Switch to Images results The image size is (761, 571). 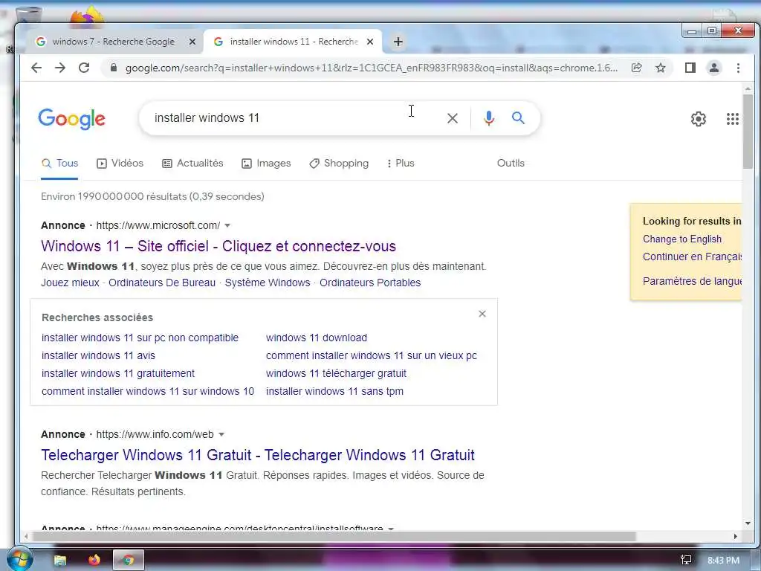(266, 164)
